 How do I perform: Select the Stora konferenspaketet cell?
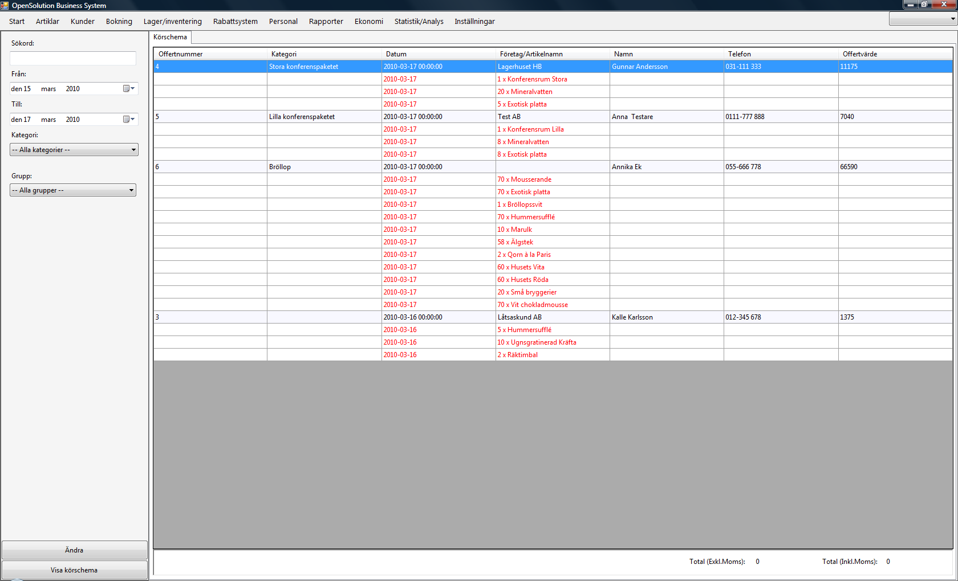click(x=324, y=67)
